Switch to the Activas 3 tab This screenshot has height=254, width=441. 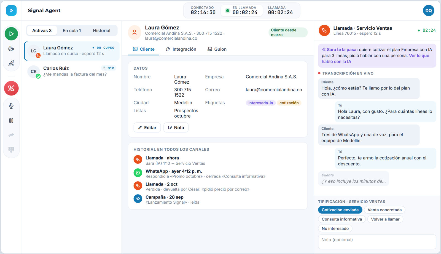42,31
